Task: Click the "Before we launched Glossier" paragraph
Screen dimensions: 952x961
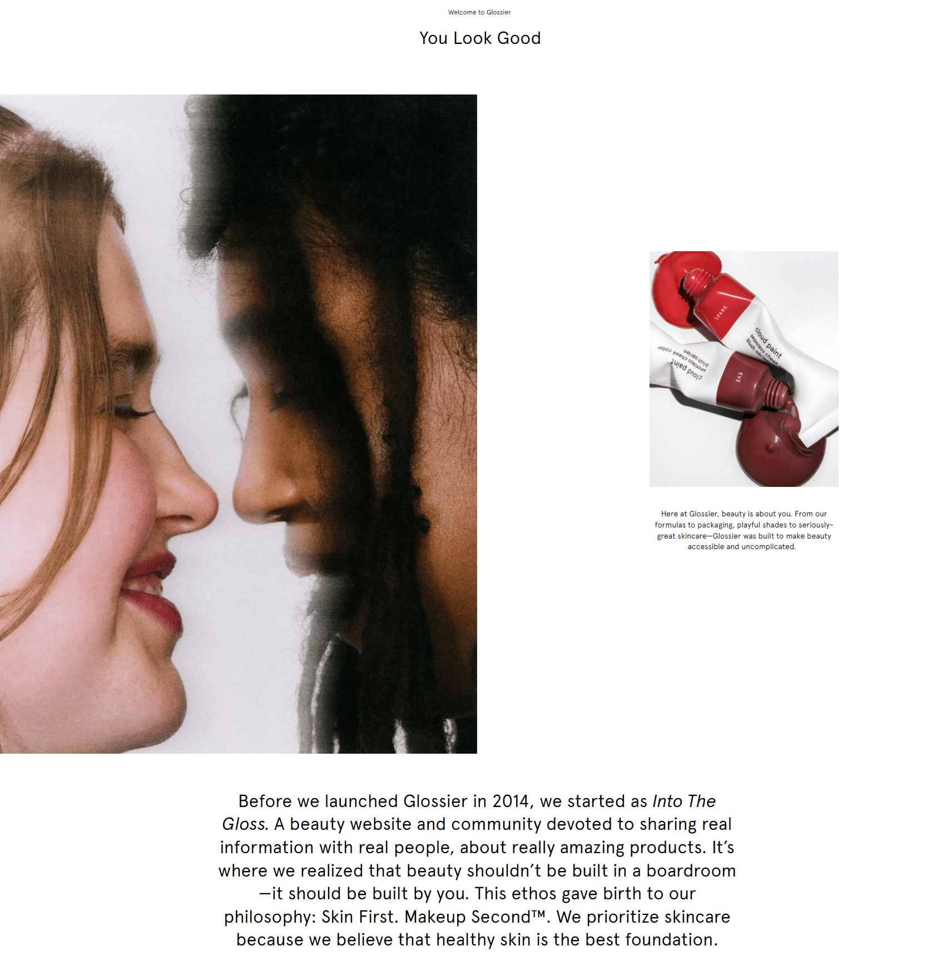Action: pyautogui.click(x=477, y=870)
